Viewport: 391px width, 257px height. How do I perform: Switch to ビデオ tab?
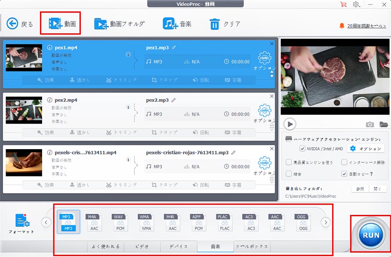pos(142,246)
